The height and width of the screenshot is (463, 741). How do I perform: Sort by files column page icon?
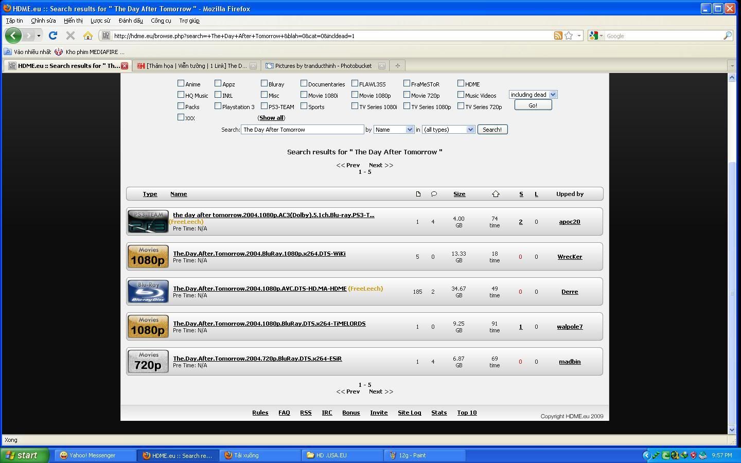pos(418,194)
